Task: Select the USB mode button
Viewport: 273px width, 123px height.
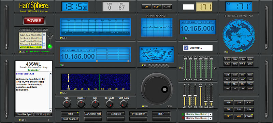Action: tap(228, 102)
